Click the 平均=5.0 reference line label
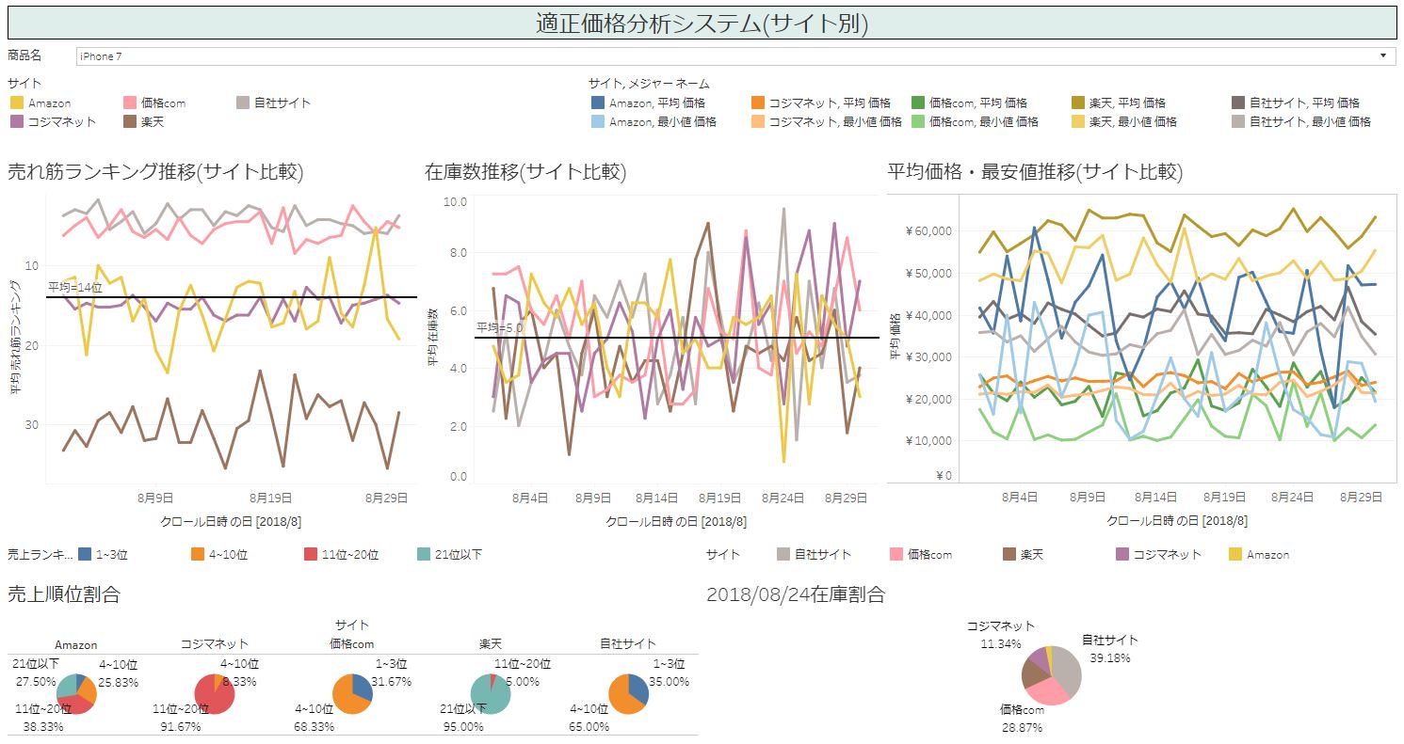The width and height of the screenshot is (1404, 744). 499,327
